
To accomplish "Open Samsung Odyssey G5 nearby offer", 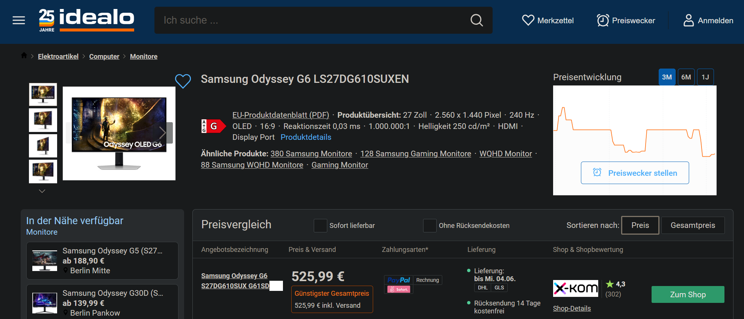I will point(102,261).
